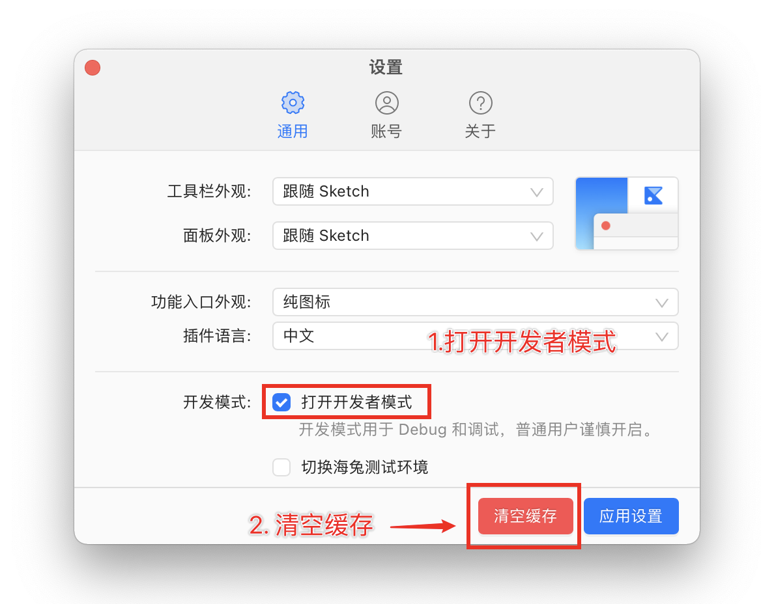
Task: Click the 切换海兔测试环境 label text
Action: (x=364, y=467)
